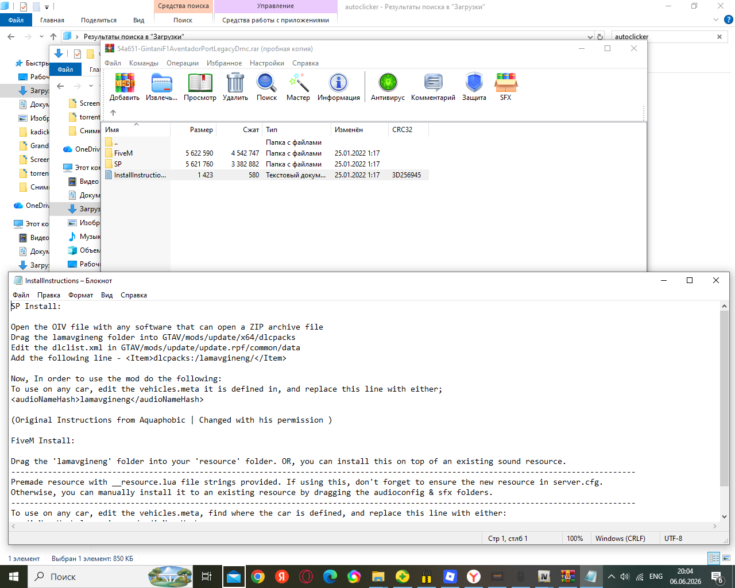Viewport: 735px width, 588px height.
Task: Launch Google Chrome from the taskbar
Action: click(x=258, y=577)
